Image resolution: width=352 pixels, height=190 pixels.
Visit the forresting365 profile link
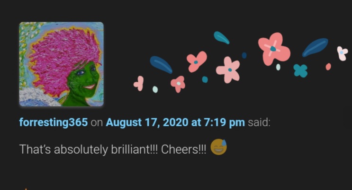click(54, 122)
